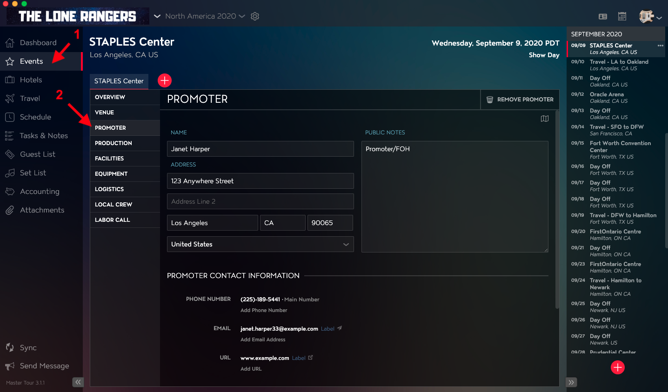Expand organization dropdown next to The Lone Rangers
The height and width of the screenshot is (392, 668).
157,16
